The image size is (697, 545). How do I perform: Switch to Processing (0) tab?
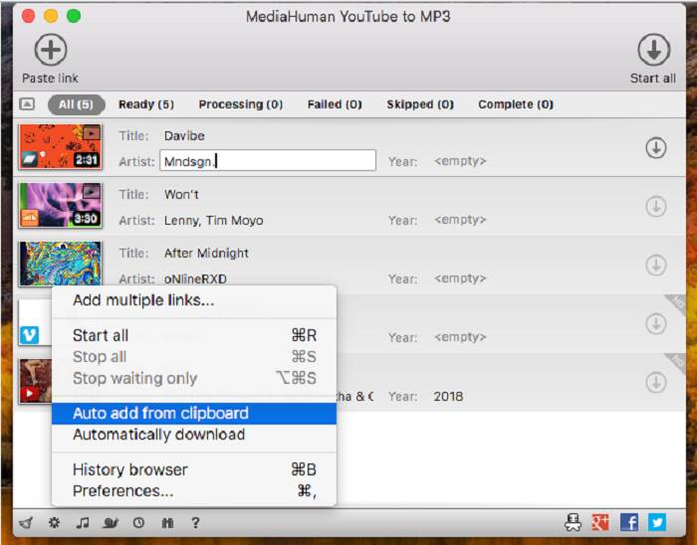pyautogui.click(x=241, y=104)
